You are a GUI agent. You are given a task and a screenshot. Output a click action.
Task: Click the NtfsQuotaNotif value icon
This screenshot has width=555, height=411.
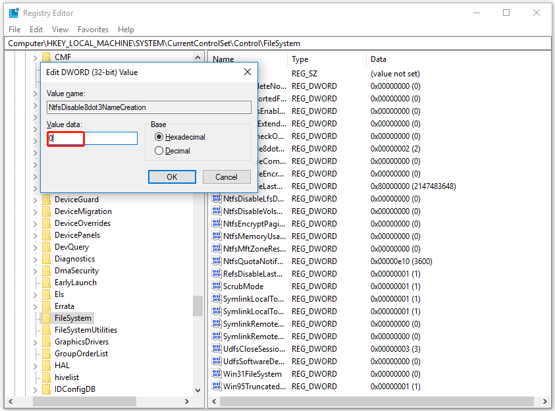tap(217, 261)
